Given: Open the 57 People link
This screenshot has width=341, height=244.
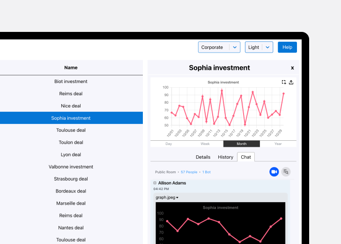Looking at the screenshot, I should 190,172.
